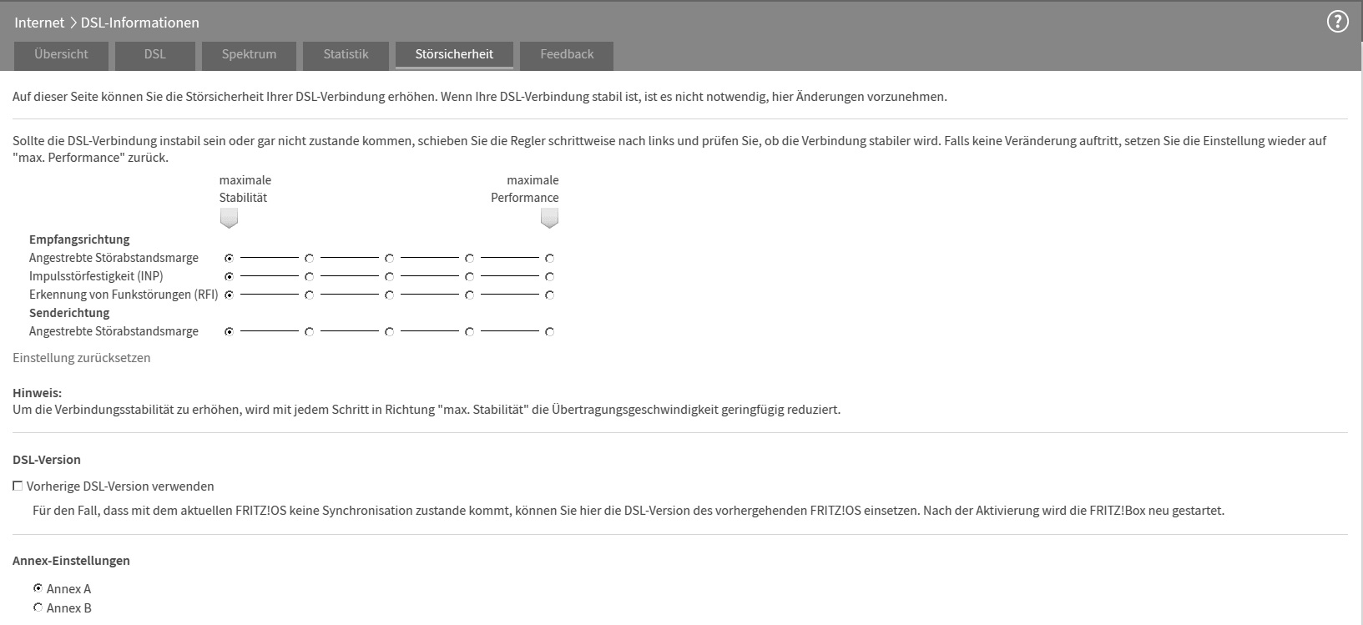Click Internet in the breadcrumb
1363x625 pixels.
click(x=39, y=23)
